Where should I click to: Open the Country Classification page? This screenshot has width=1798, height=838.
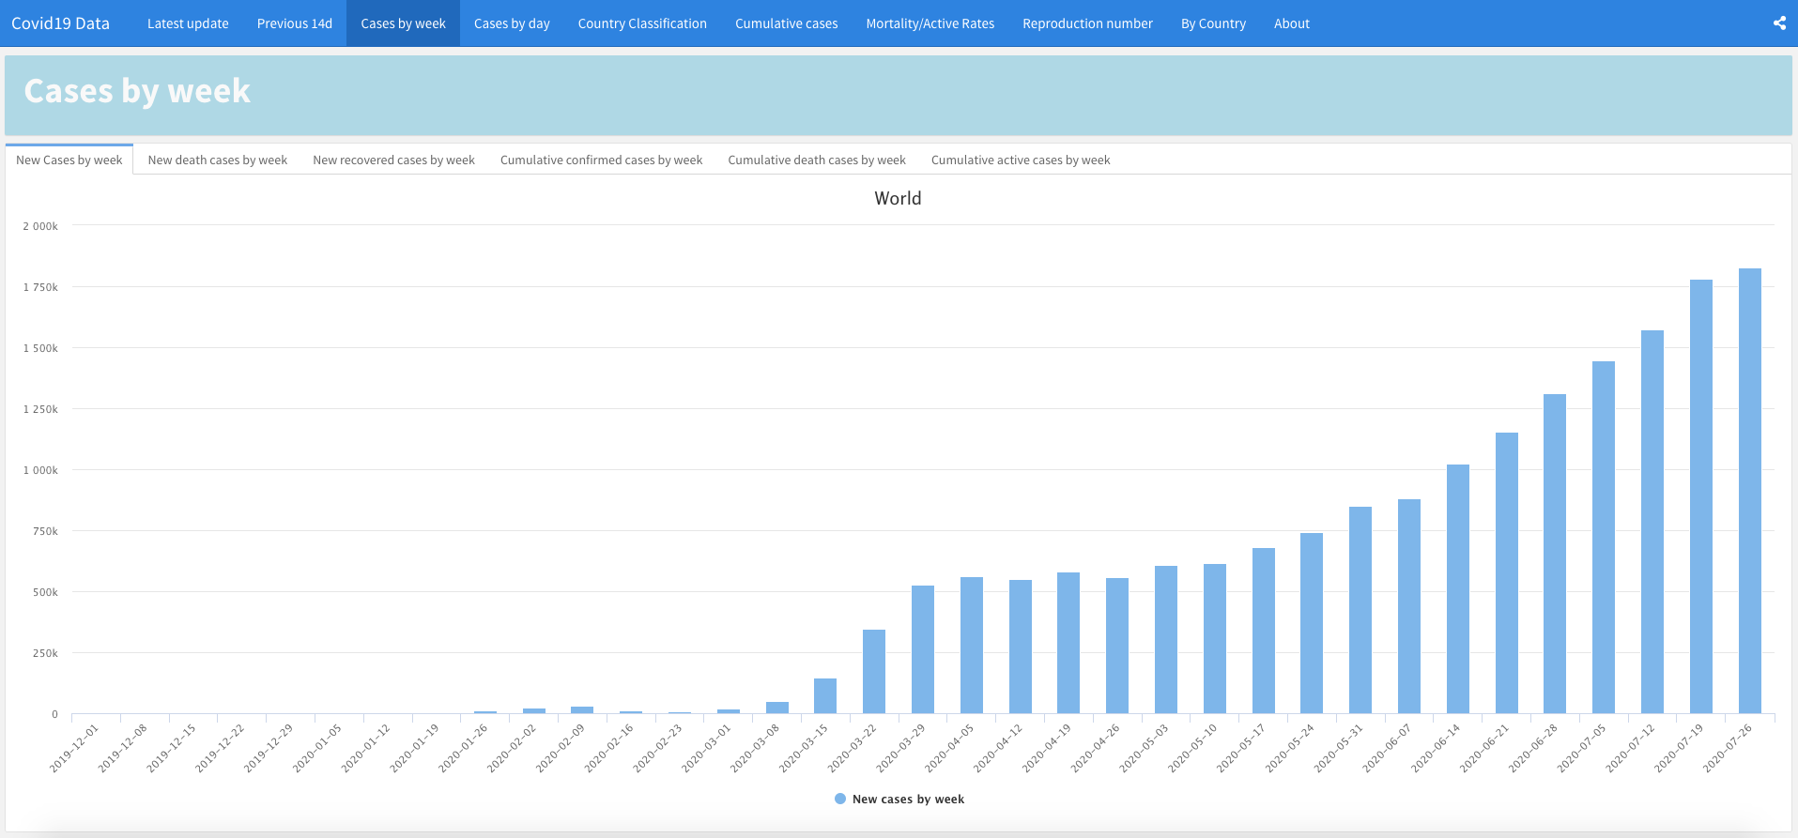(642, 23)
